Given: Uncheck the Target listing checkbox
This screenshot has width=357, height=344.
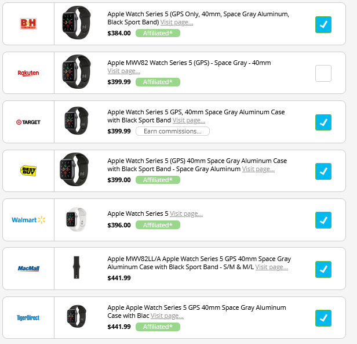Looking at the screenshot, I should (323, 122).
